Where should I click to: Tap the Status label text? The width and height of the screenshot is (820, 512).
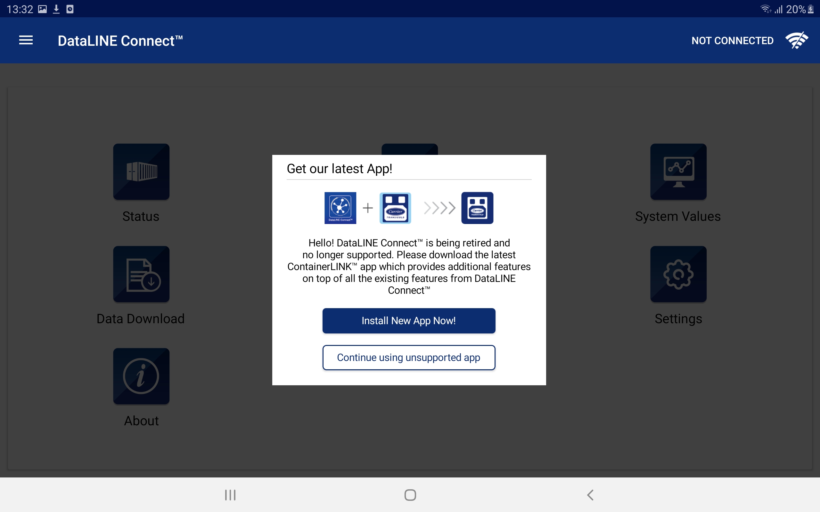click(x=141, y=216)
